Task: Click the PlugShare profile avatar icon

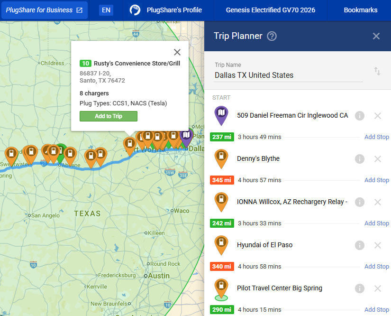Action: pos(135,10)
